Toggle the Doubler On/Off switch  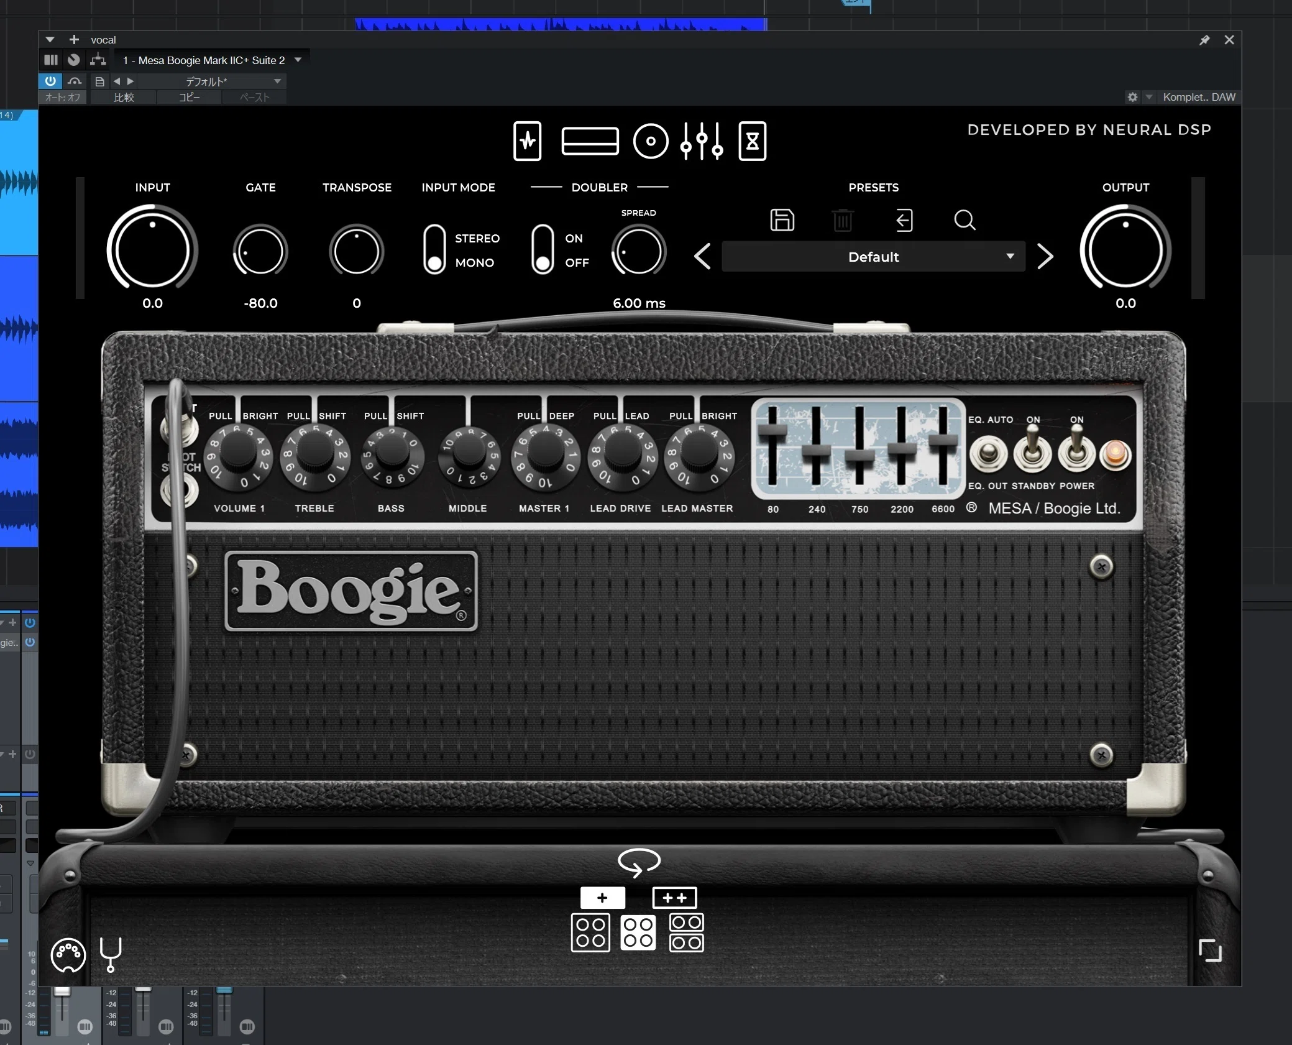point(543,250)
